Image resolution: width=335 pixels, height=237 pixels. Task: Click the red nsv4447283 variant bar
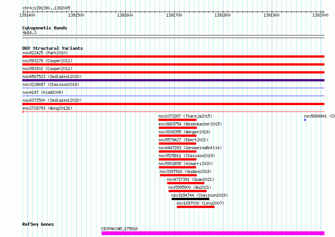point(178,151)
